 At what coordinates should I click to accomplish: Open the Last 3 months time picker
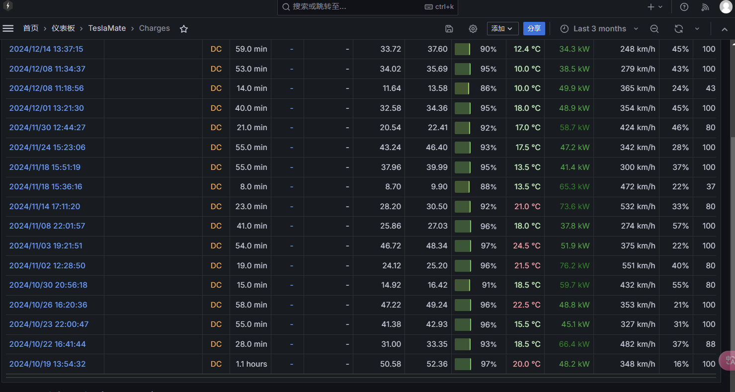point(599,29)
